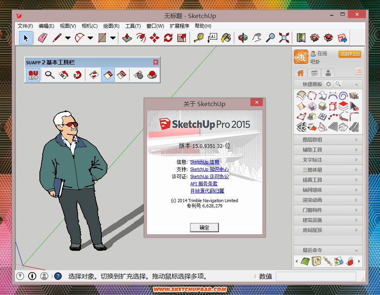The height and width of the screenshot is (295, 380).
Task: Choose the Text label tool
Action: click(212, 38)
